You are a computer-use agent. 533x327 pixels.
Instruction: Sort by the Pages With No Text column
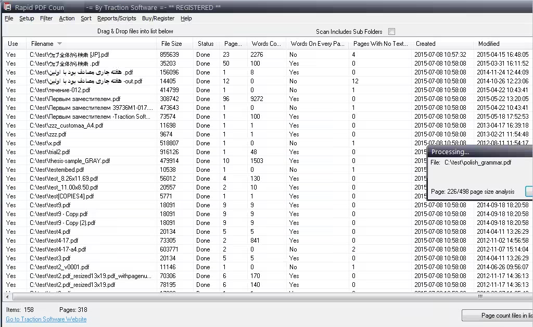[379, 44]
